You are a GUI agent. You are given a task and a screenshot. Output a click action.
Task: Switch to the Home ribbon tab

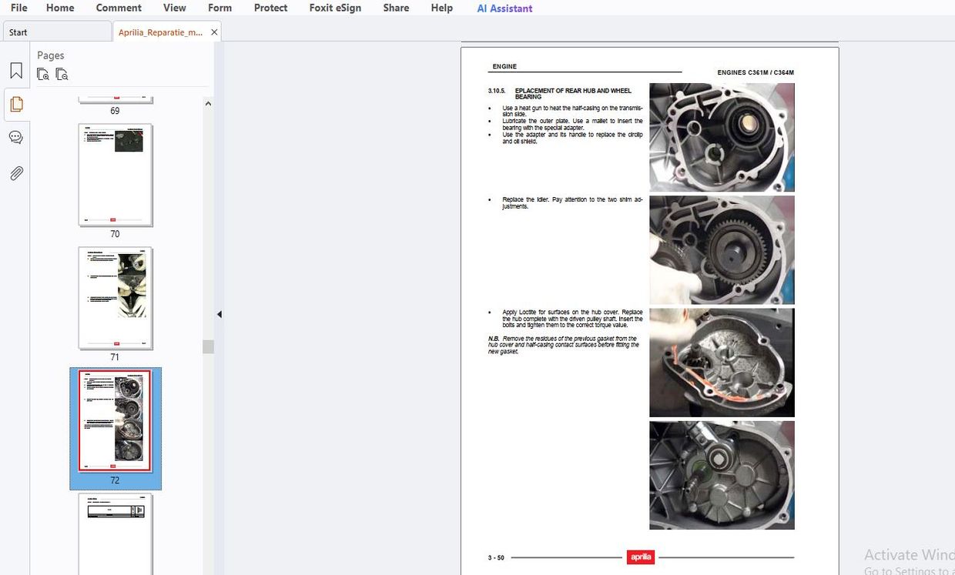coord(60,8)
